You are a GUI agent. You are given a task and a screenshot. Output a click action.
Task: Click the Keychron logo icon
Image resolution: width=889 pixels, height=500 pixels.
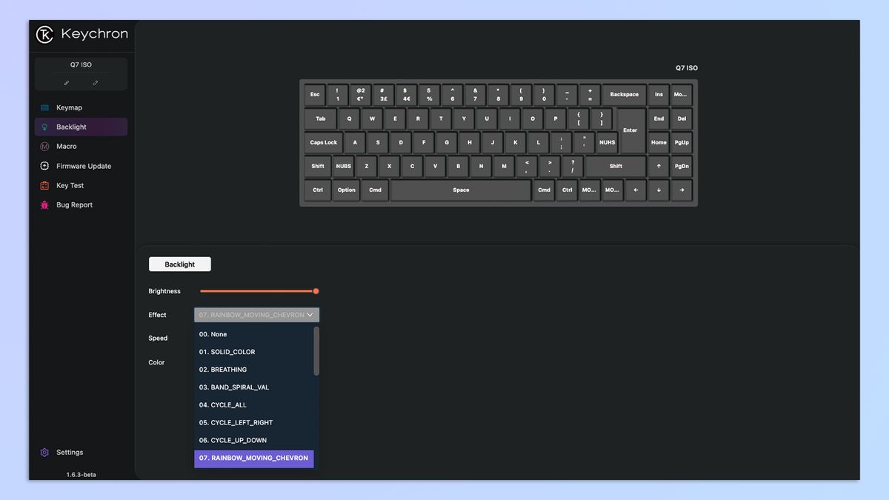[45, 35]
